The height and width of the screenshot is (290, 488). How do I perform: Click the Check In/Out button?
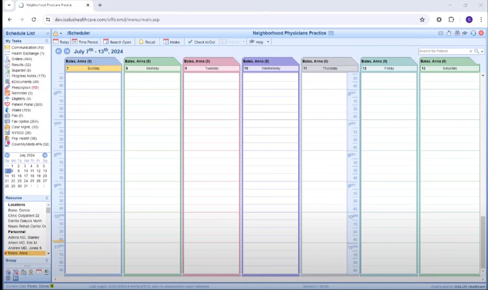pyautogui.click(x=201, y=42)
